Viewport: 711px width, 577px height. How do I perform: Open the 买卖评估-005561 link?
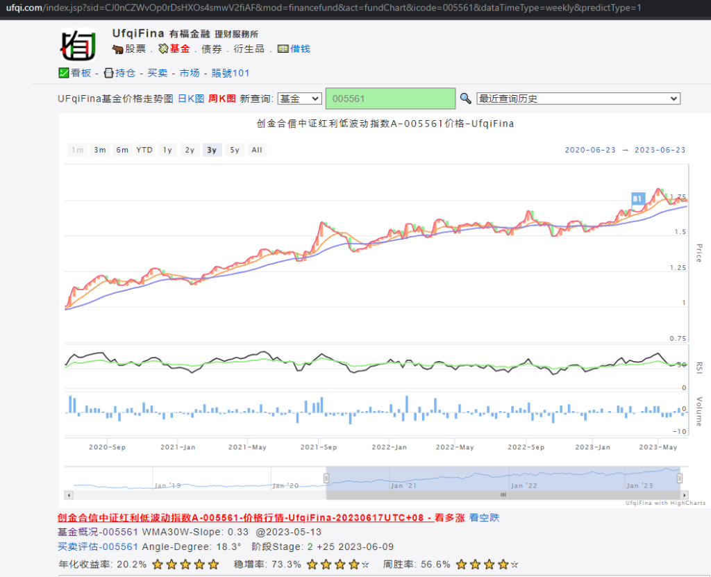tap(98, 546)
